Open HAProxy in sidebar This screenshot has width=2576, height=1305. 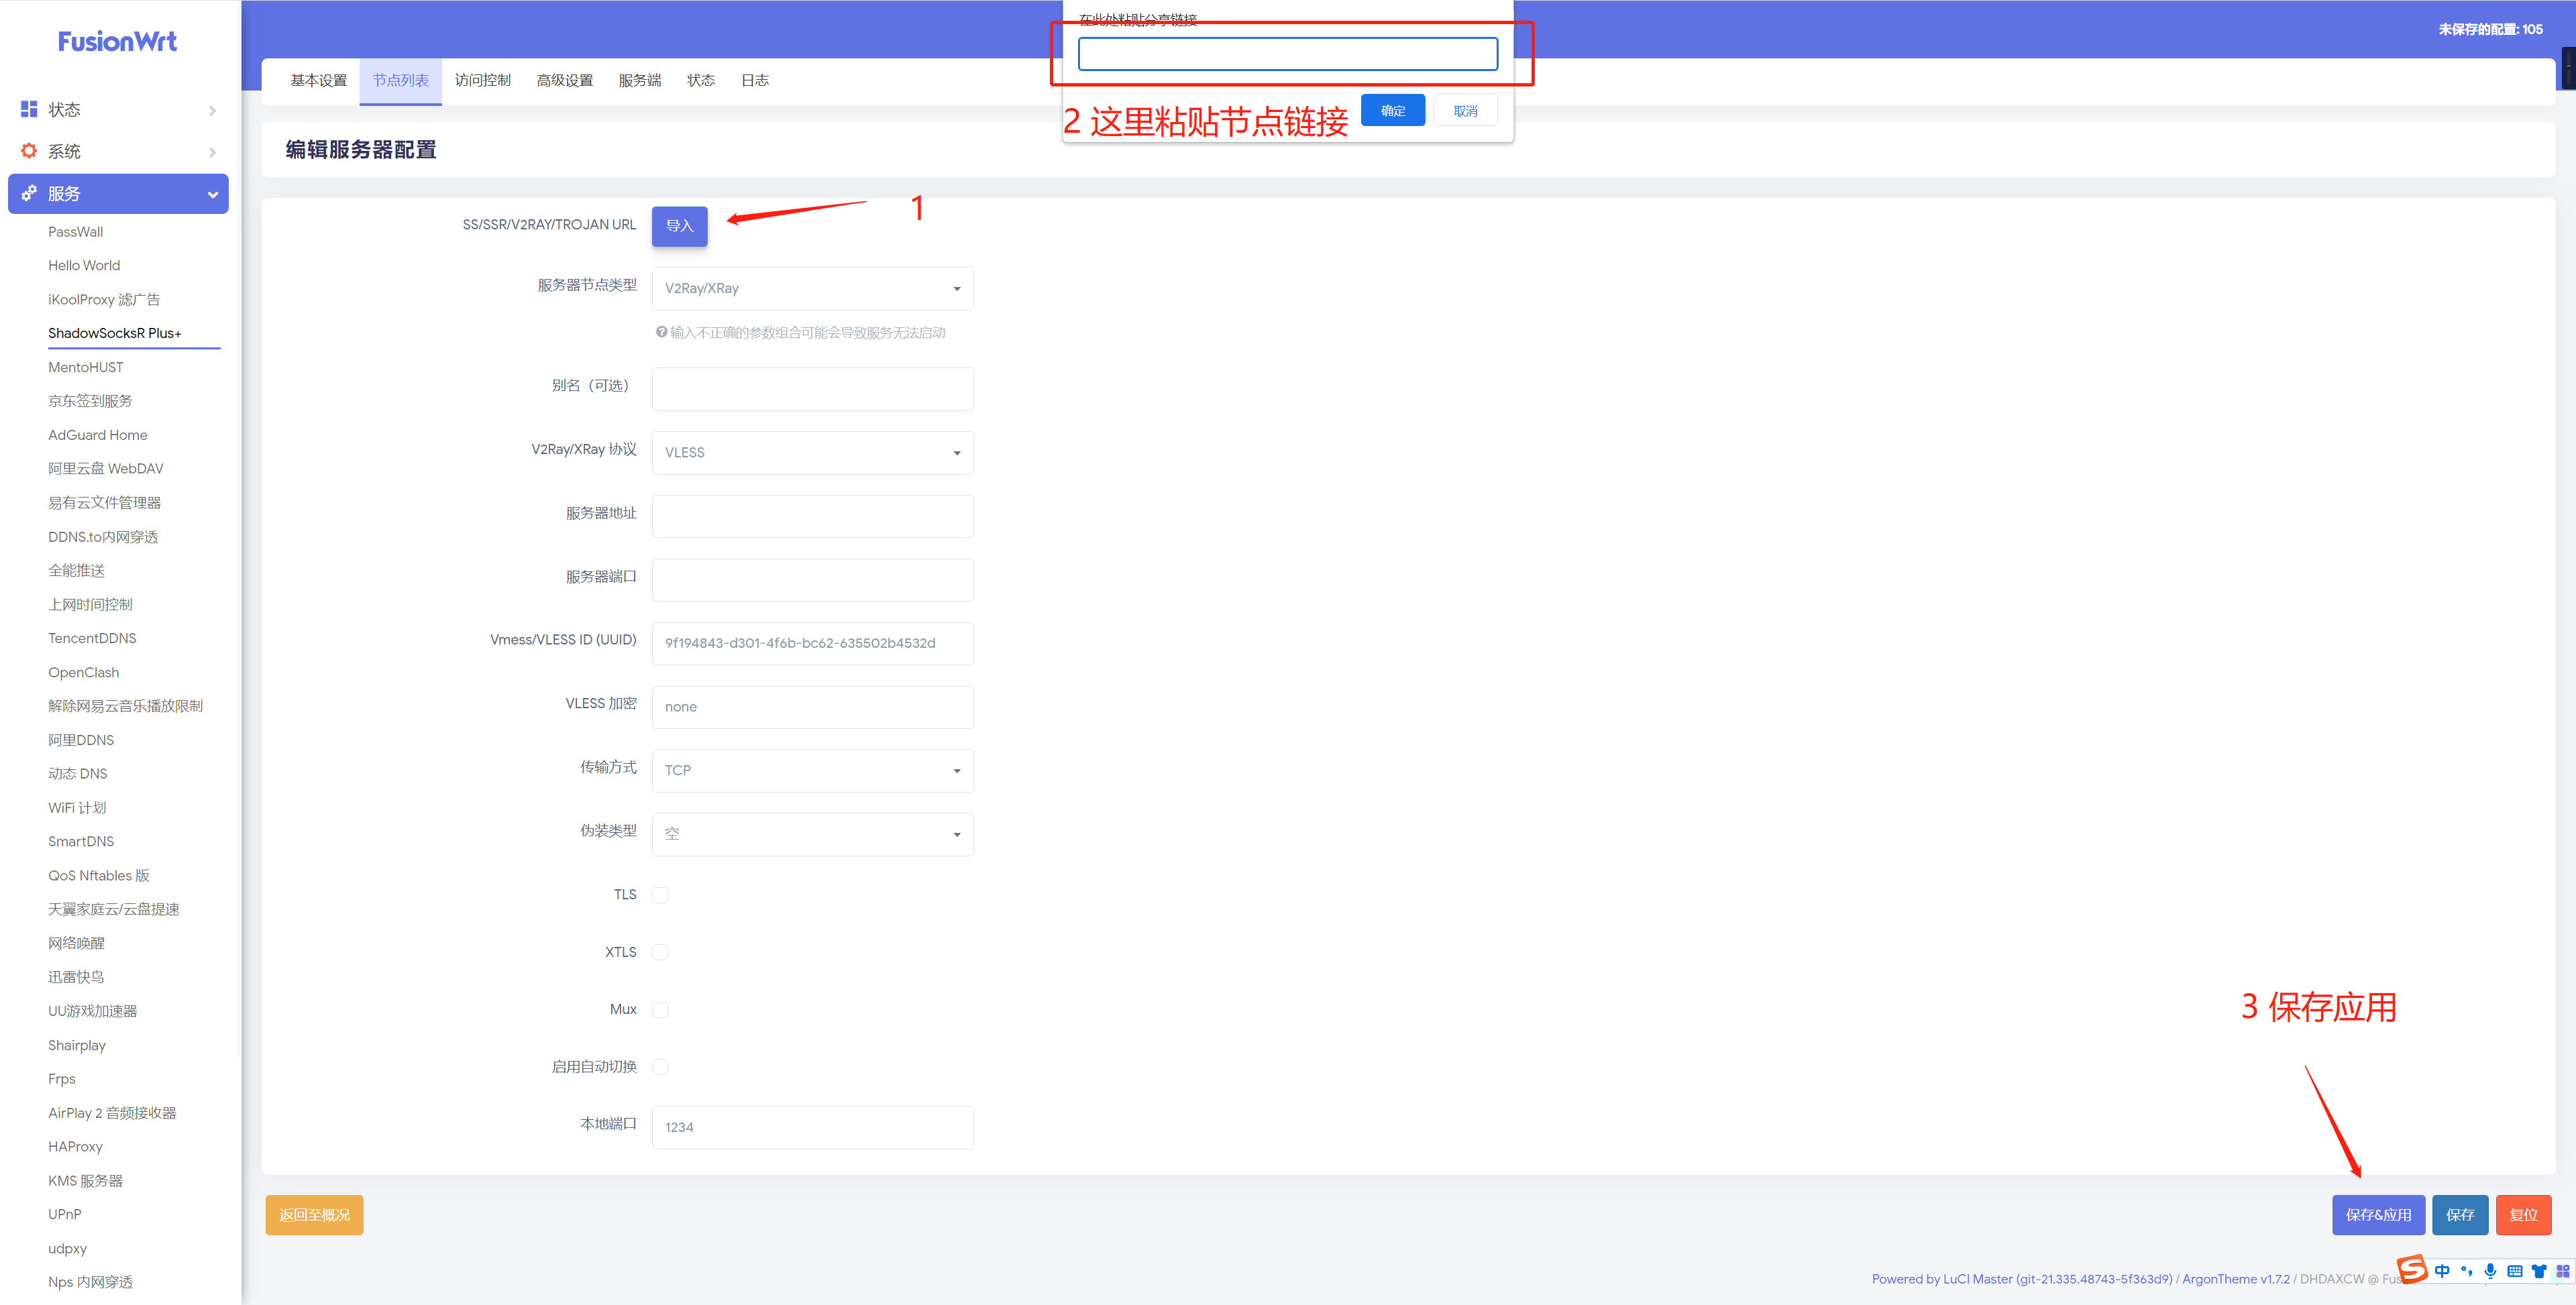coord(76,1147)
